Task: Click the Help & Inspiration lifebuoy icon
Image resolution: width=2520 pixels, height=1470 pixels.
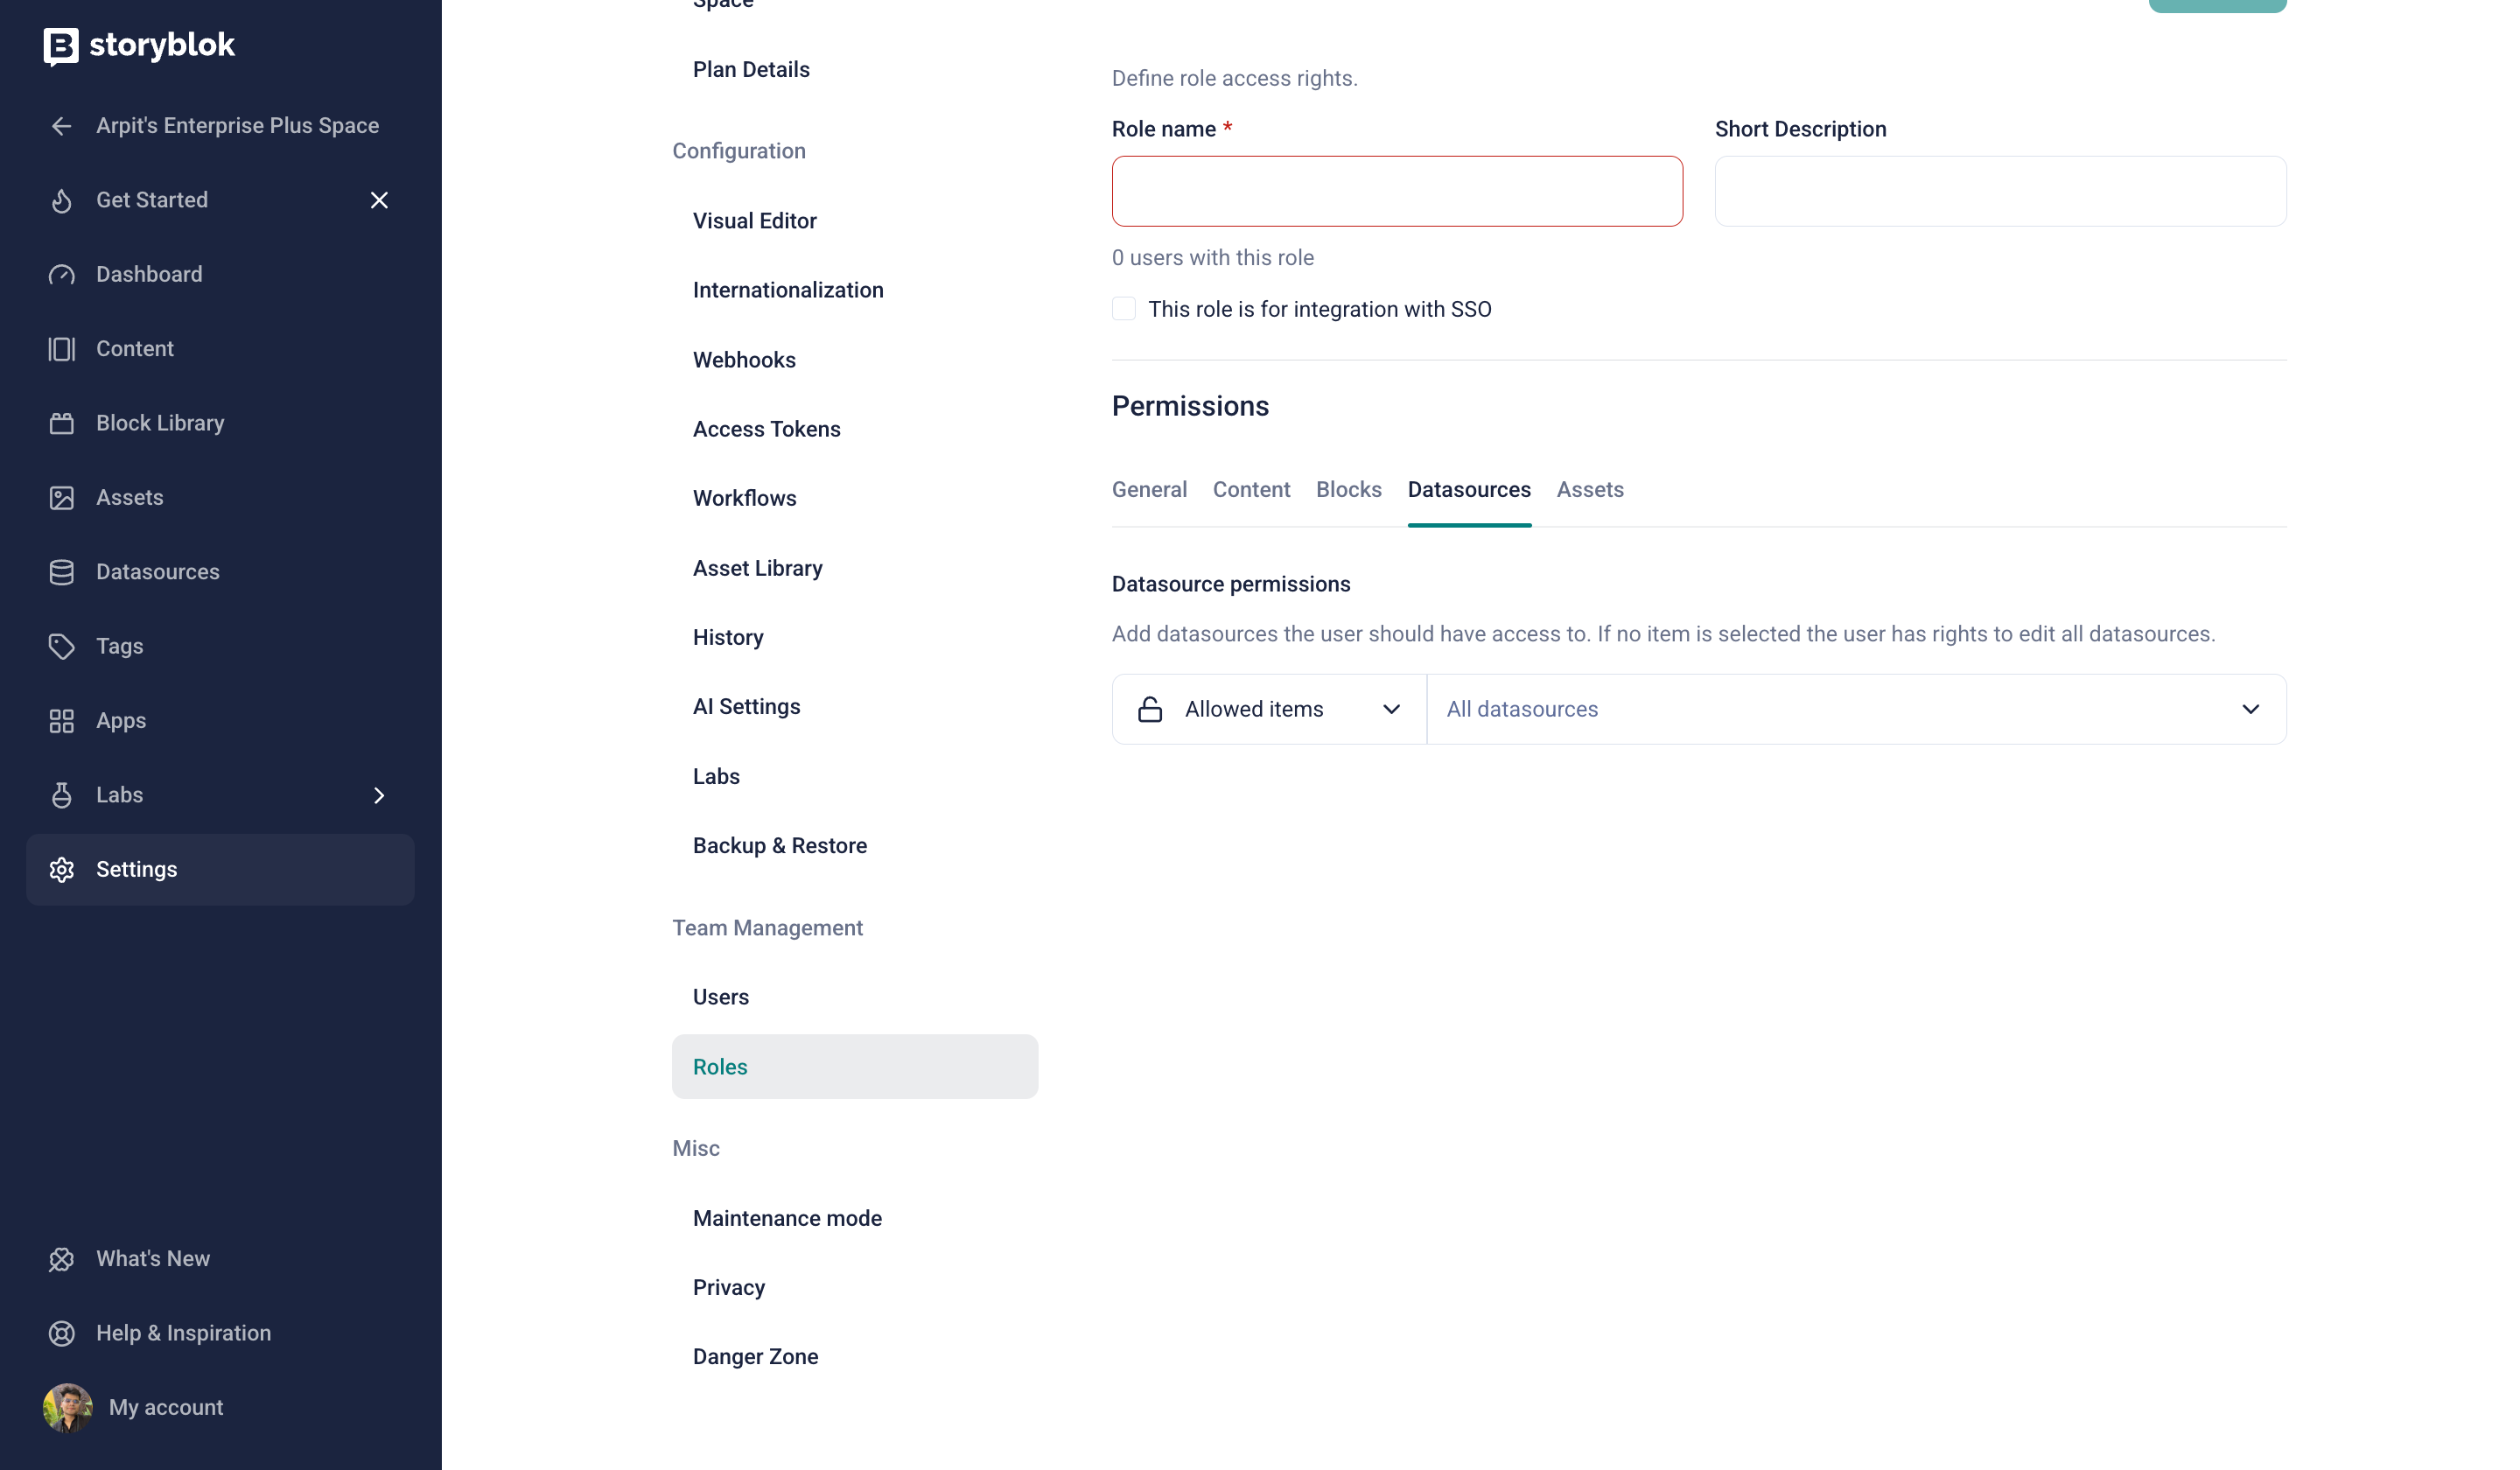Action: click(61, 1334)
